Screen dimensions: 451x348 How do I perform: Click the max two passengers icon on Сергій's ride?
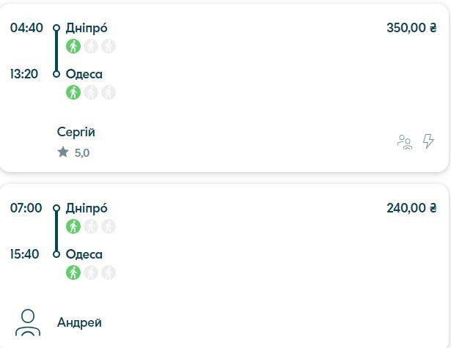click(x=405, y=142)
